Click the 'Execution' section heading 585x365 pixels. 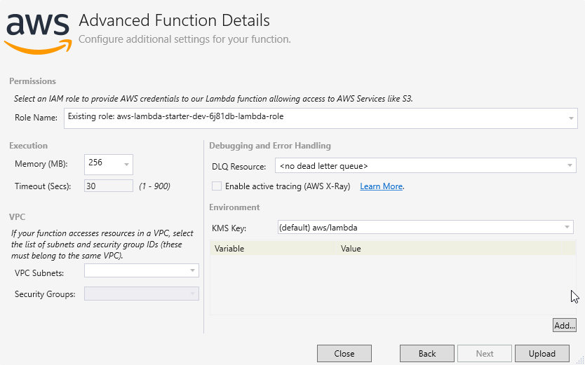click(x=28, y=146)
